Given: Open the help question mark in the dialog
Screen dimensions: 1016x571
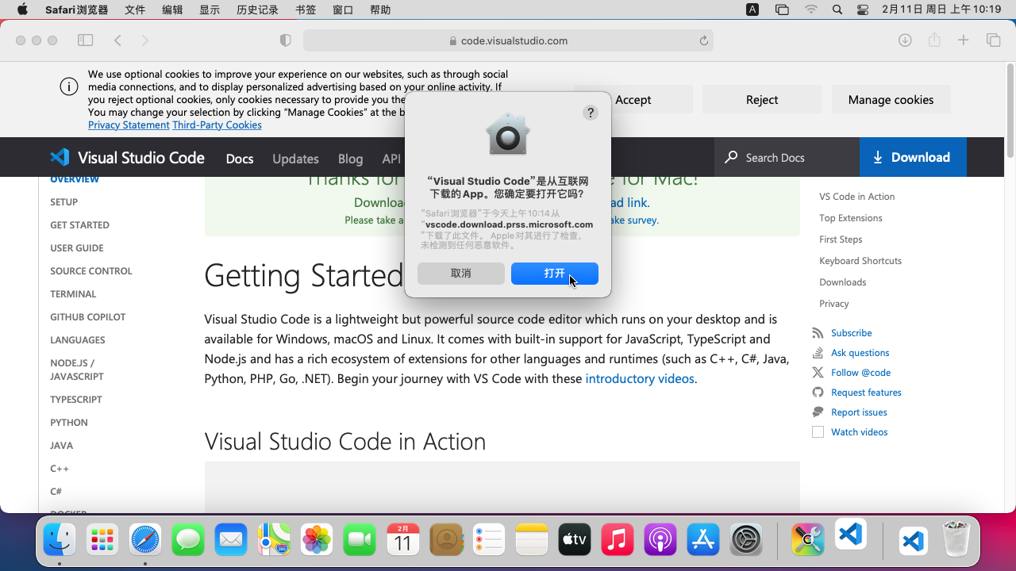Looking at the screenshot, I should (591, 113).
